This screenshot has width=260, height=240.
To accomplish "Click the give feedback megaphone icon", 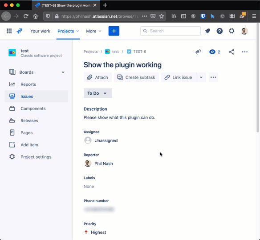I will click(198, 52).
